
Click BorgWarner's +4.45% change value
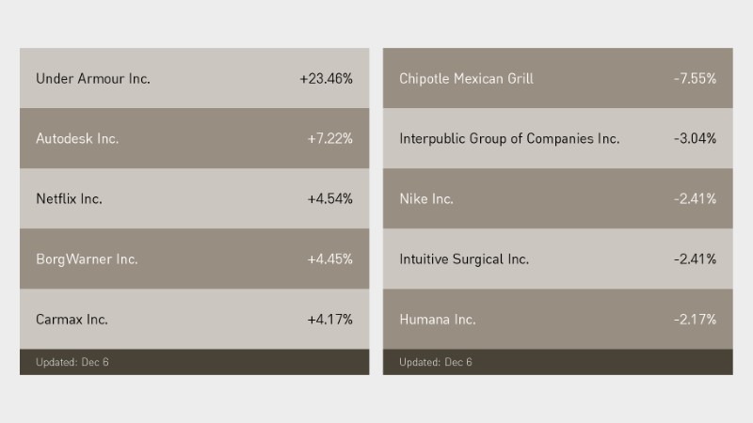pos(329,259)
